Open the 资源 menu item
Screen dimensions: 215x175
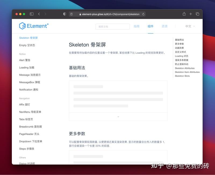point(164,26)
